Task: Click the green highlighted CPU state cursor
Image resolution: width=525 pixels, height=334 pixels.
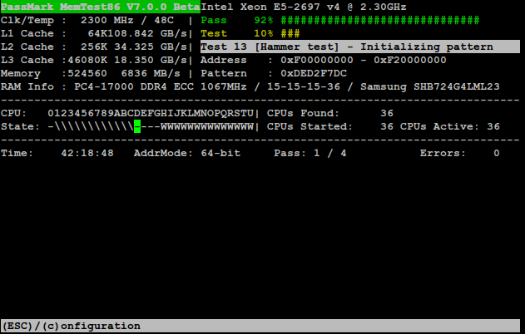Action: pos(137,127)
